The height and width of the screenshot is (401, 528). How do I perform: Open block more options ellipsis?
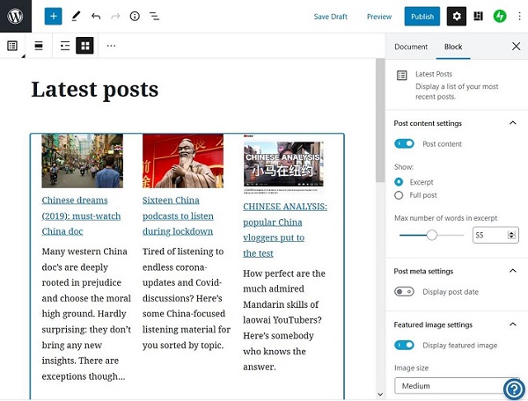tap(111, 46)
